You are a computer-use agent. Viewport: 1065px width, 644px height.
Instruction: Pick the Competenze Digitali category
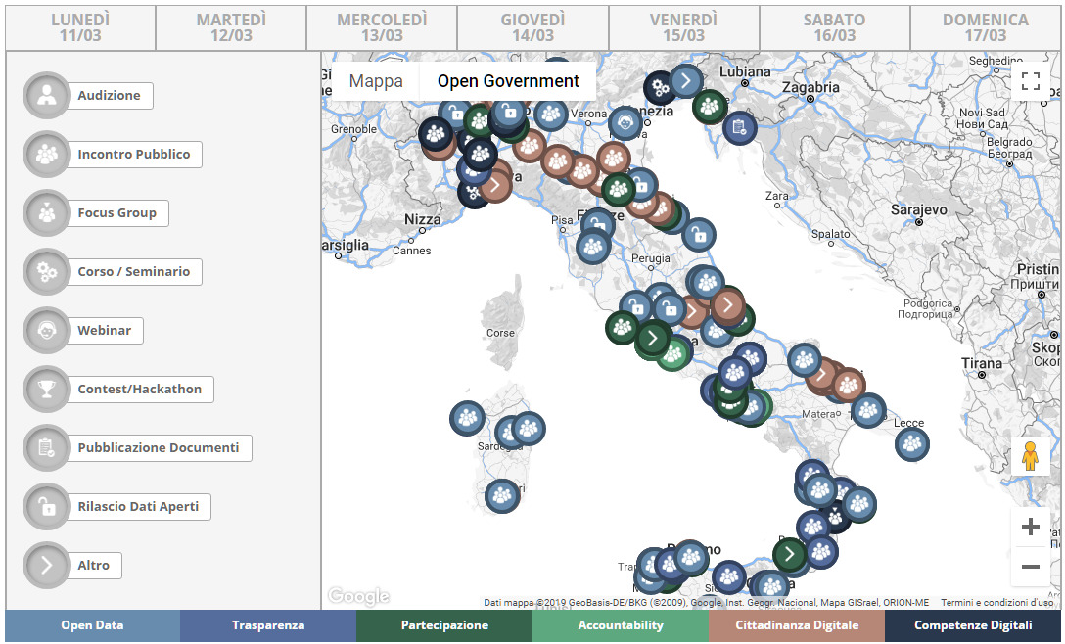tap(973, 625)
